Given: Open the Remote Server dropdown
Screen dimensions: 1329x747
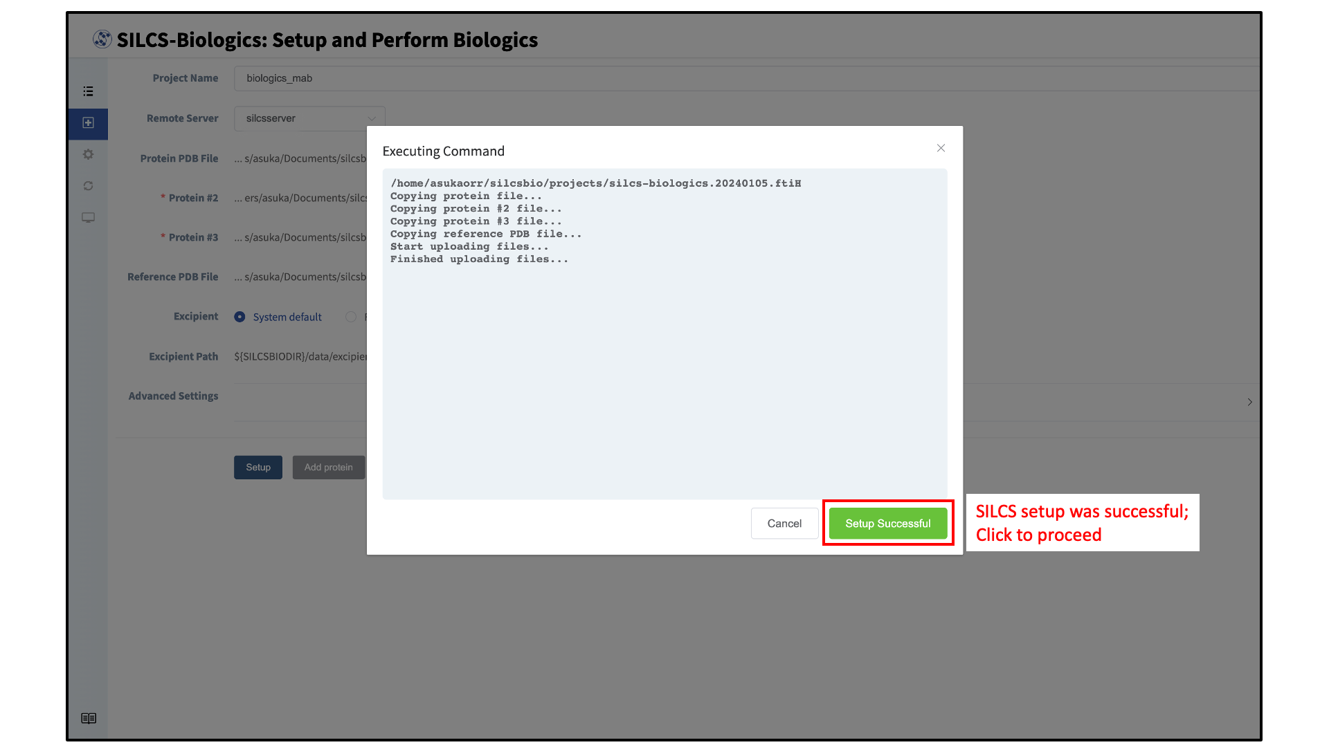Looking at the screenshot, I should point(309,118).
